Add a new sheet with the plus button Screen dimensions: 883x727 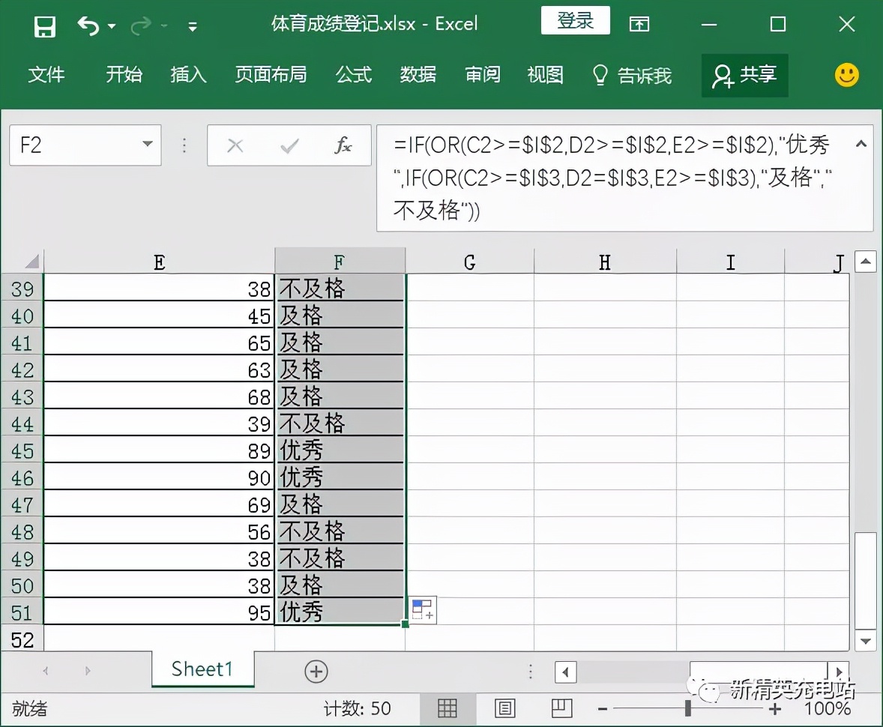(316, 671)
